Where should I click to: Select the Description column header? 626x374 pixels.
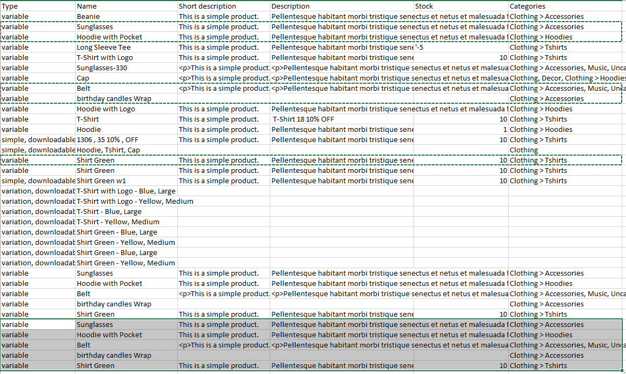(287, 6)
